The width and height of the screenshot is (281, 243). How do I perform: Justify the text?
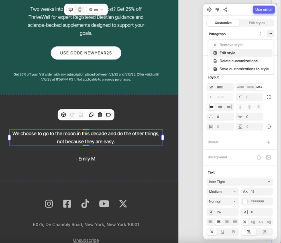click(x=235, y=222)
